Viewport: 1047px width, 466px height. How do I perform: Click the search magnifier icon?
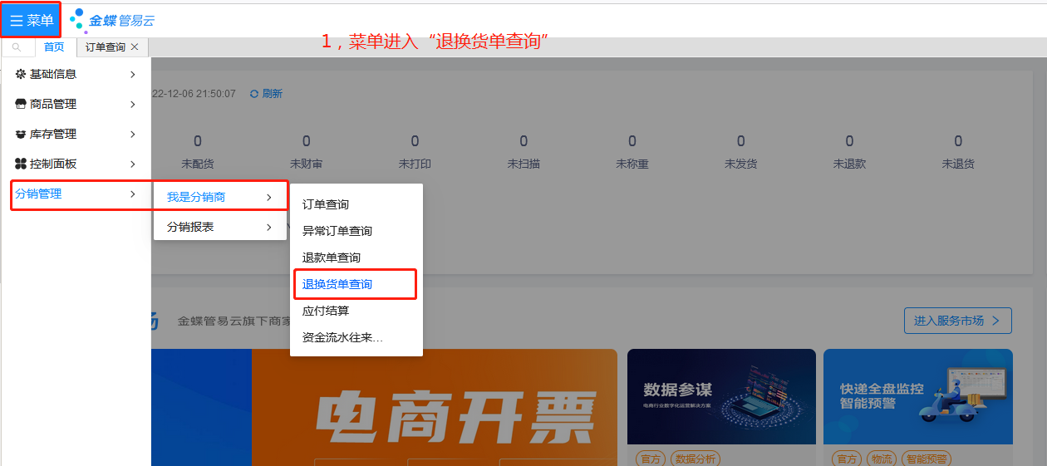tap(17, 47)
